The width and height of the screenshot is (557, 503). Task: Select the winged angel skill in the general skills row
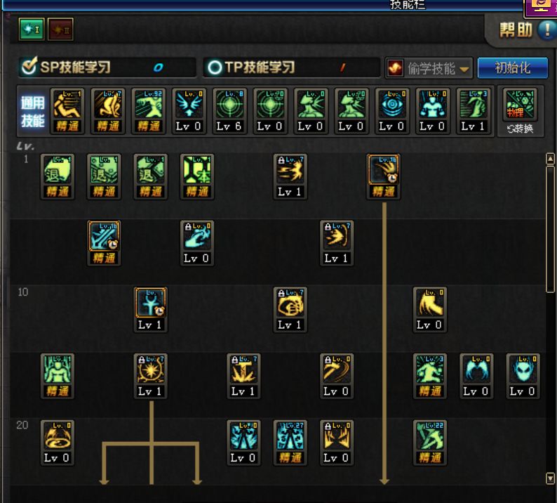pos(189,104)
